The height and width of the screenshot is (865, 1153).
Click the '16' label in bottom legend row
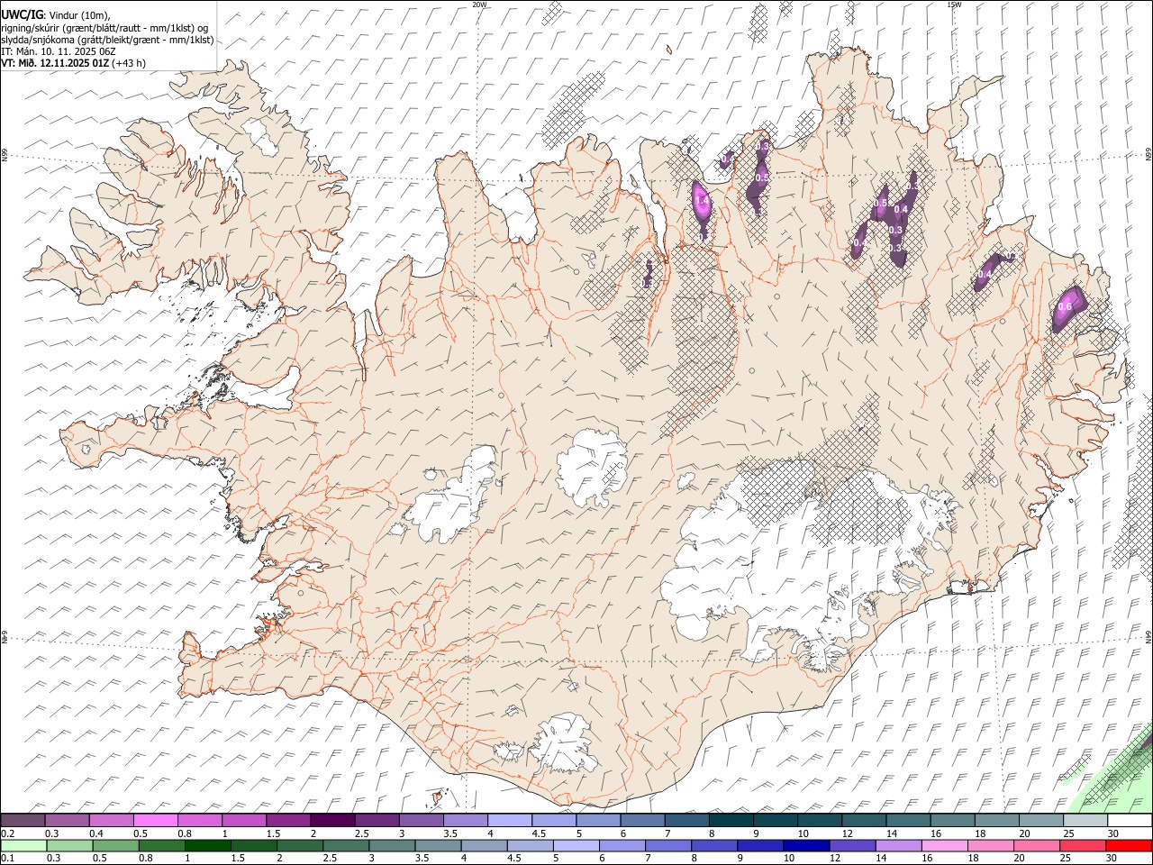[927, 859]
